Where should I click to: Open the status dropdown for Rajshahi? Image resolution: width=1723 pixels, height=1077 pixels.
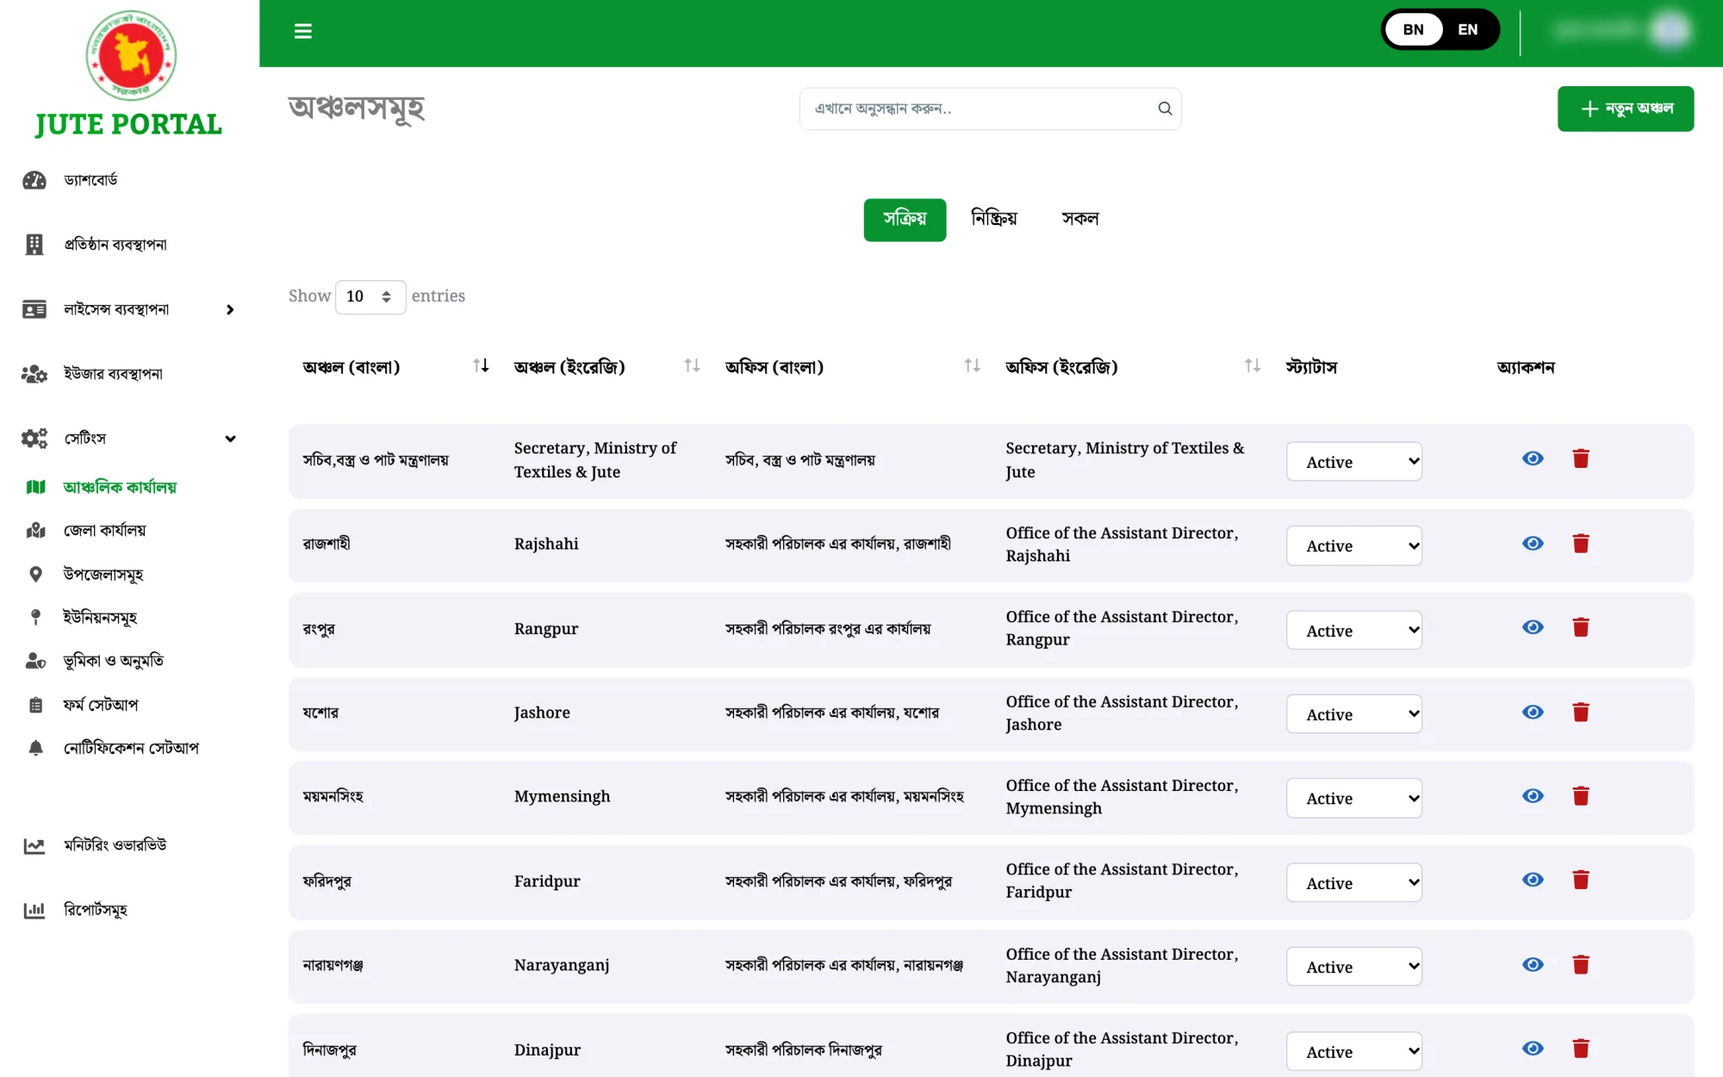(x=1354, y=546)
